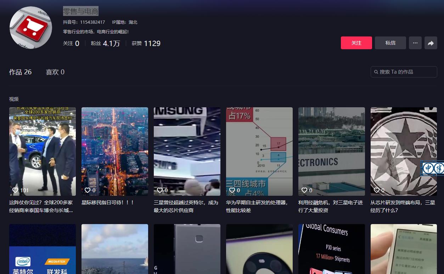The height and width of the screenshot is (274, 444).
Task: Switch to the 喜欢 0 tab
Action: (55, 72)
